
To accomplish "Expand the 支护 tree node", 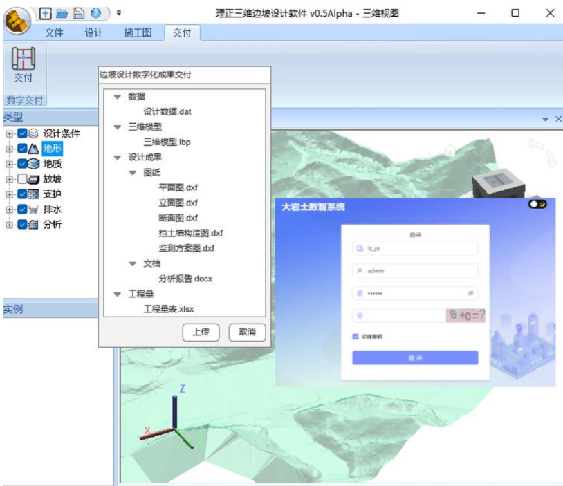I will (9, 194).
